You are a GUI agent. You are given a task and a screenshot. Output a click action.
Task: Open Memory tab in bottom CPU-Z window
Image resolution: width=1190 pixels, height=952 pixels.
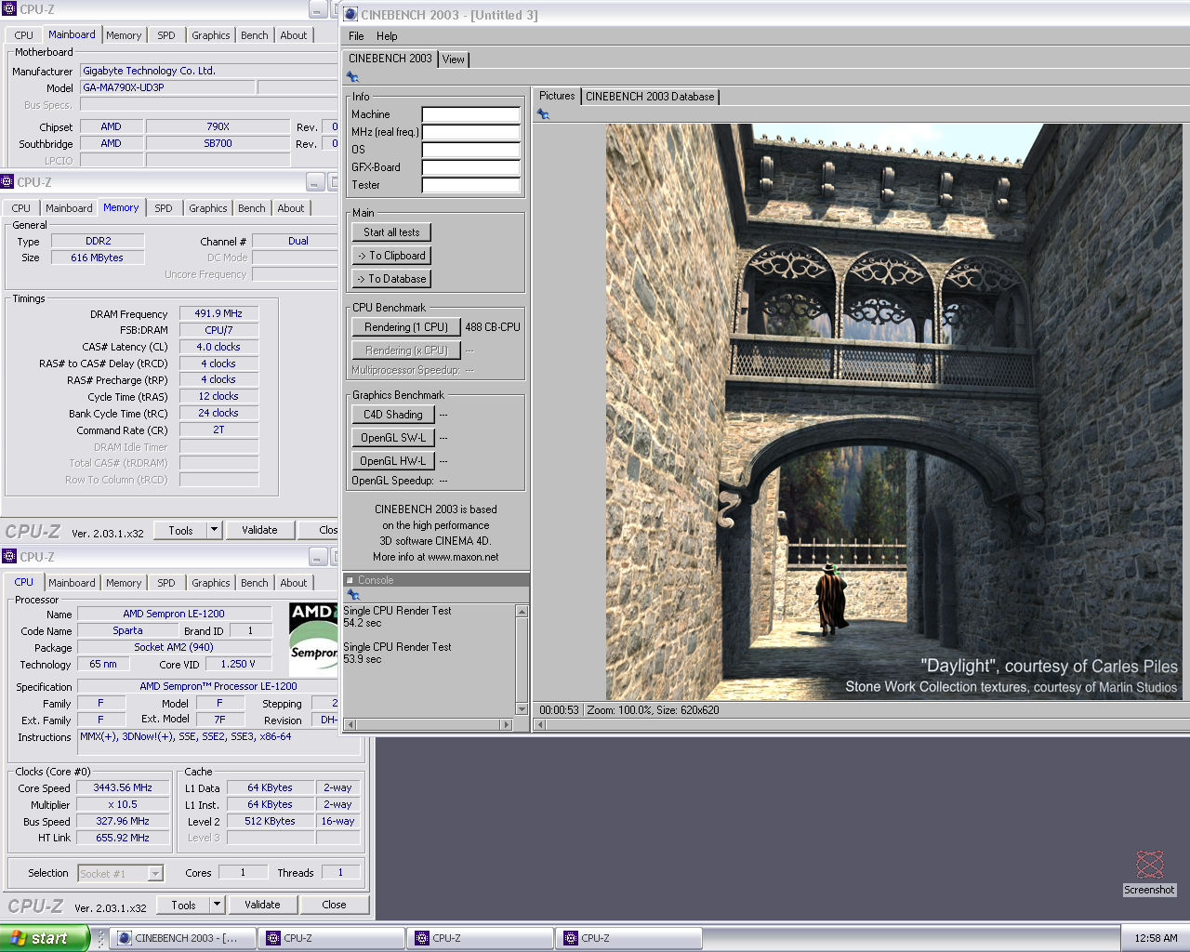point(124,583)
